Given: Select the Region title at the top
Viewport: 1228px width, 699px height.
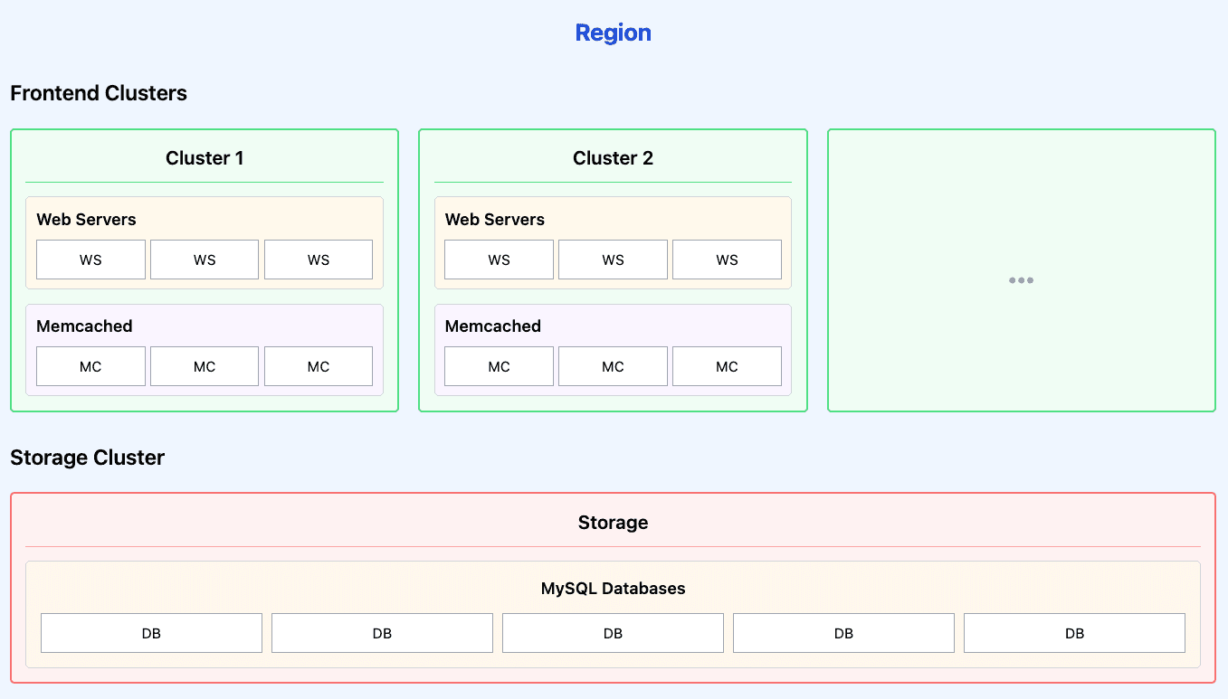Looking at the screenshot, I should tap(613, 33).
